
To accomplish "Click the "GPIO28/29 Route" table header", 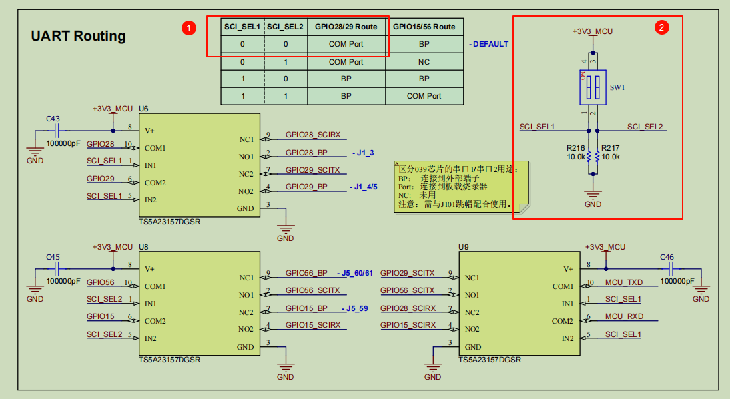I will 346,27.
